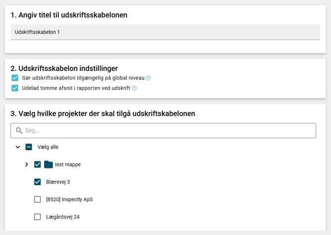Uncheck the test mappe checkbox

[38, 164]
